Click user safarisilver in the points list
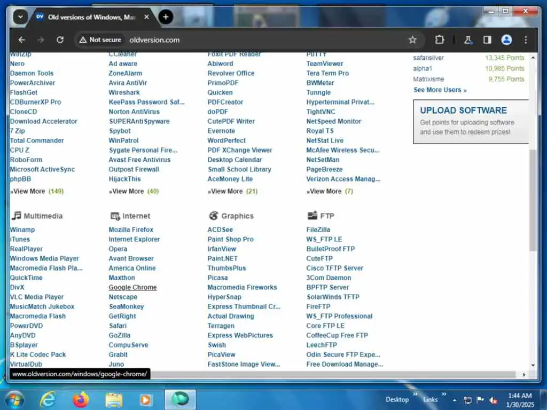 428,58
